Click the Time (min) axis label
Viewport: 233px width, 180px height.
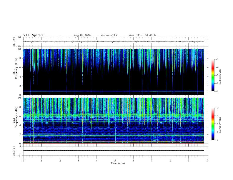click(118, 163)
